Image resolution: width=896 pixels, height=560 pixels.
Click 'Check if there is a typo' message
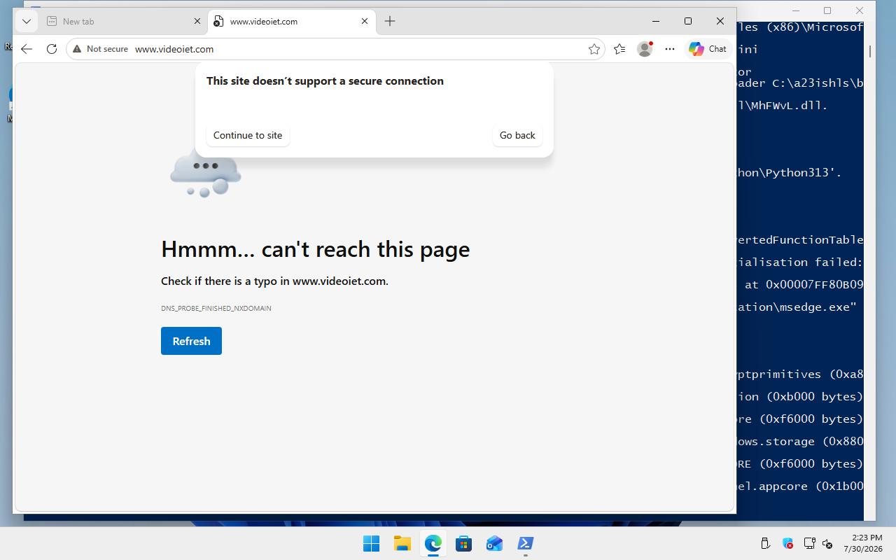[x=274, y=281]
